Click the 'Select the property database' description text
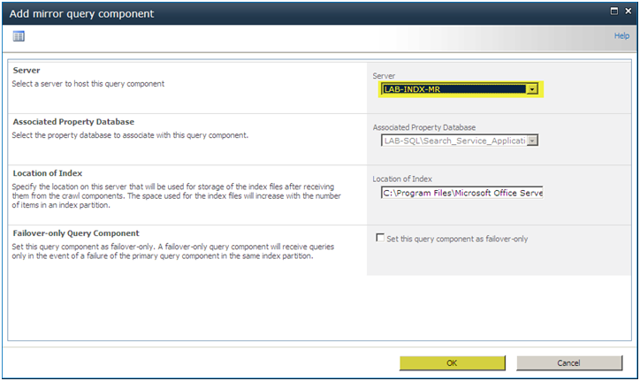This screenshot has width=640, height=381. [129, 135]
